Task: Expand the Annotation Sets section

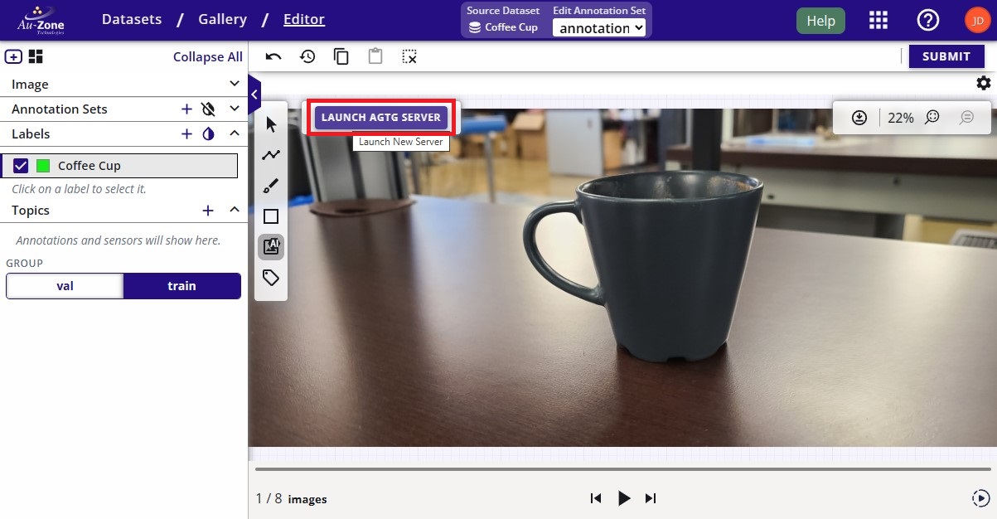Action: 235,109
